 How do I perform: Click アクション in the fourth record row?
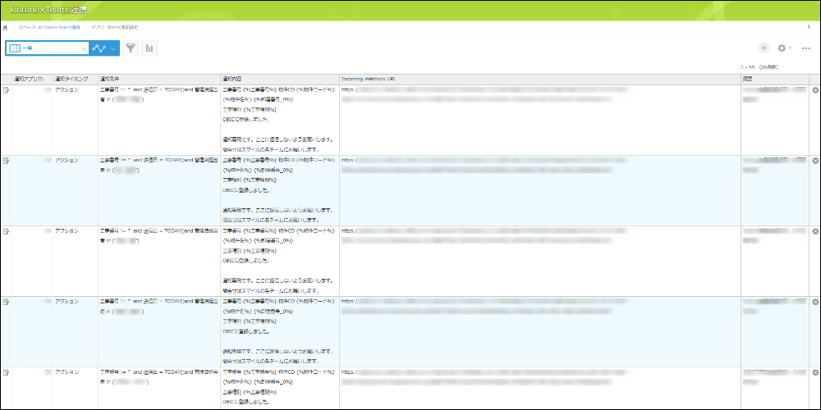coord(67,302)
